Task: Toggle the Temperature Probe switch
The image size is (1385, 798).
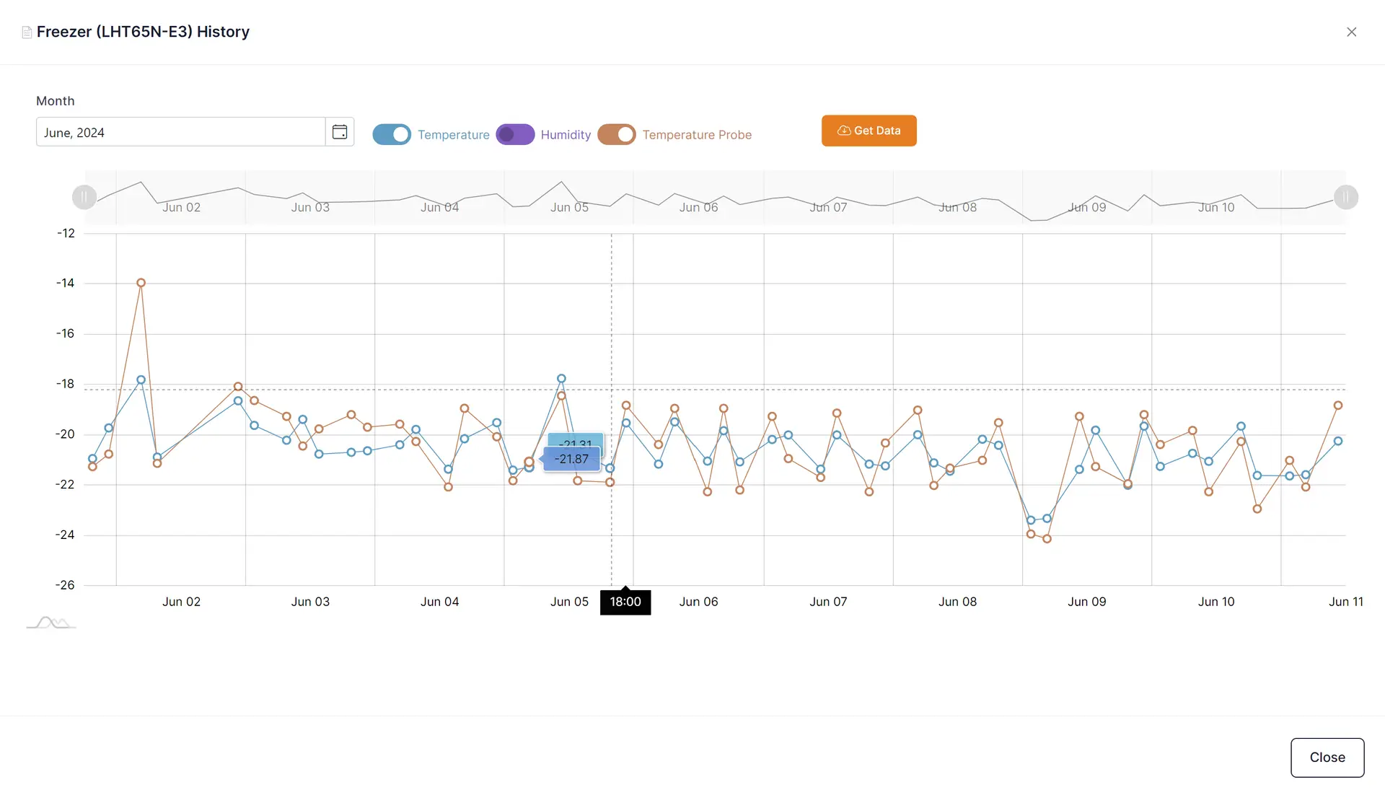Action: tap(617, 135)
